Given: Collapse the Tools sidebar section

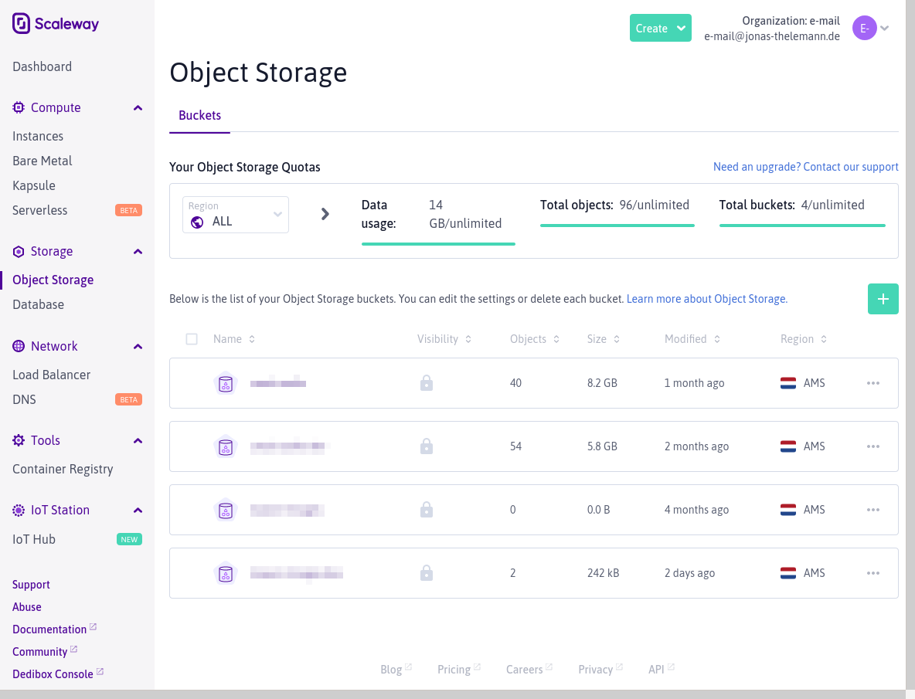Looking at the screenshot, I should click(138, 441).
